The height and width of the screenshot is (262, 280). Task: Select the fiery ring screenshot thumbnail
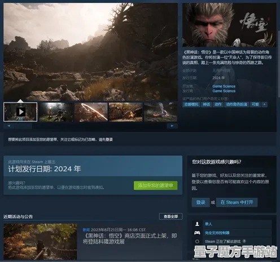coord(91,112)
